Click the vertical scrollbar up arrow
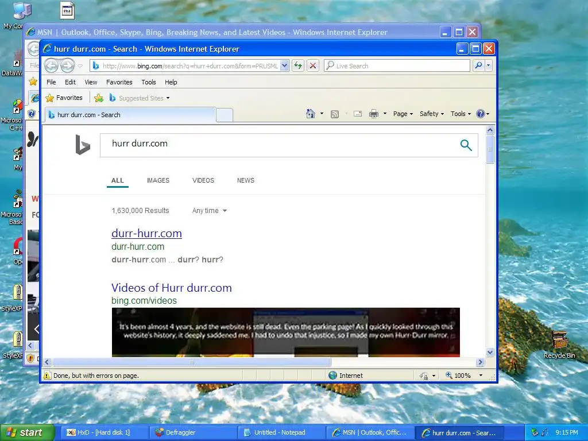Image resolution: width=588 pixels, height=441 pixels. pyautogui.click(x=490, y=130)
